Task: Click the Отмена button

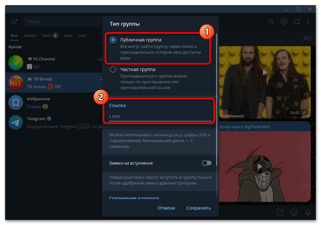Action: point(166,208)
